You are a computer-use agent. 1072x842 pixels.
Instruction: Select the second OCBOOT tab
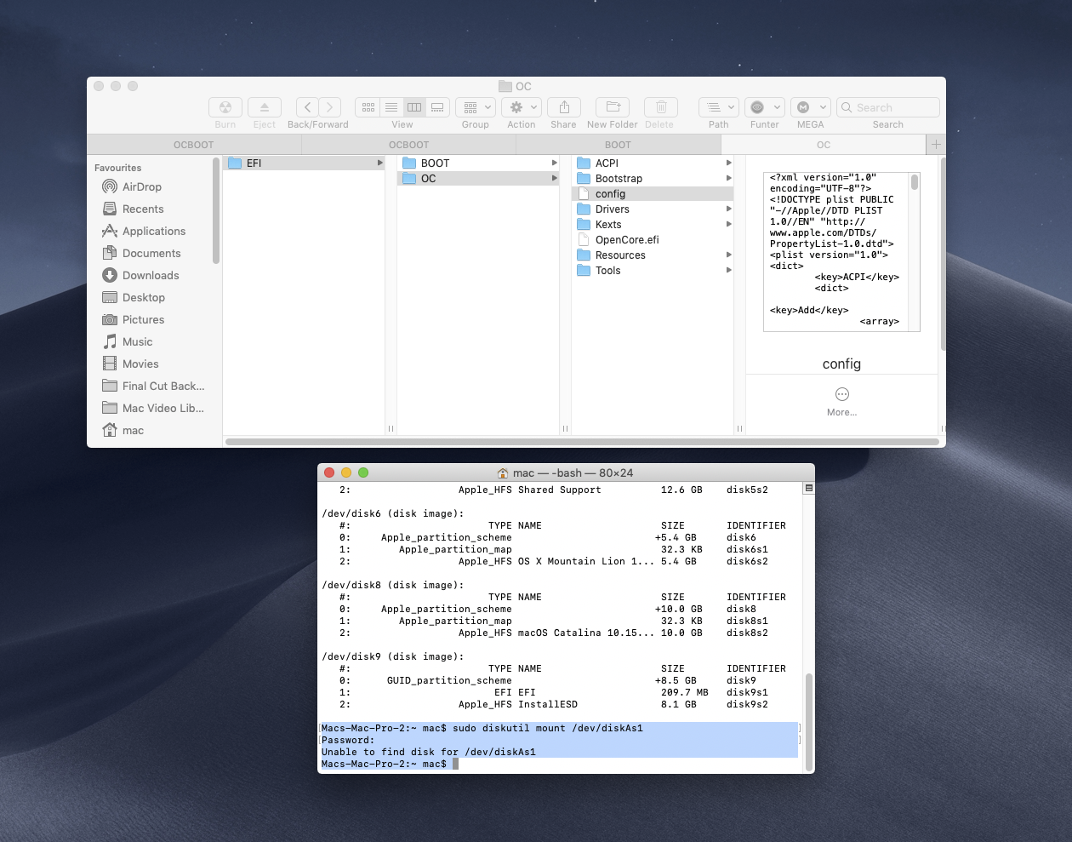(409, 145)
